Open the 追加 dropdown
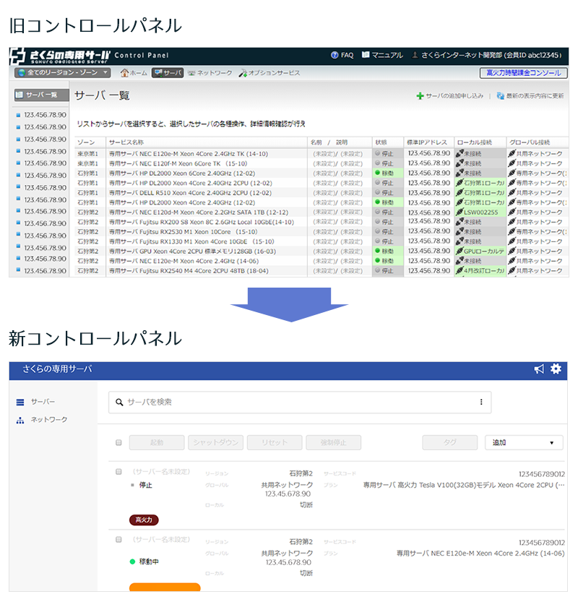 (x=524, y=442)
